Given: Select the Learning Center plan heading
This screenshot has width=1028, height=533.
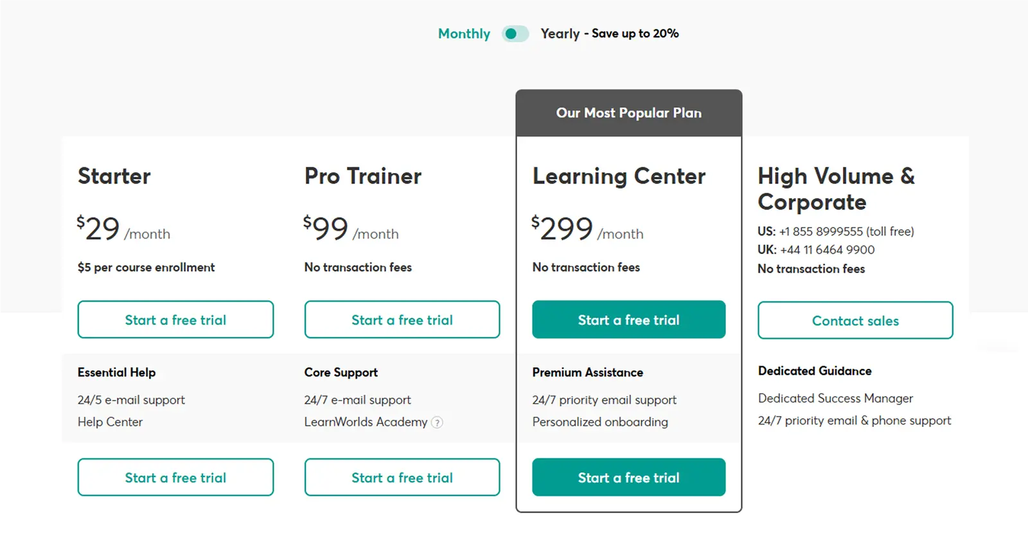Looking at the screenshot, I should click(x=619, y=176).
